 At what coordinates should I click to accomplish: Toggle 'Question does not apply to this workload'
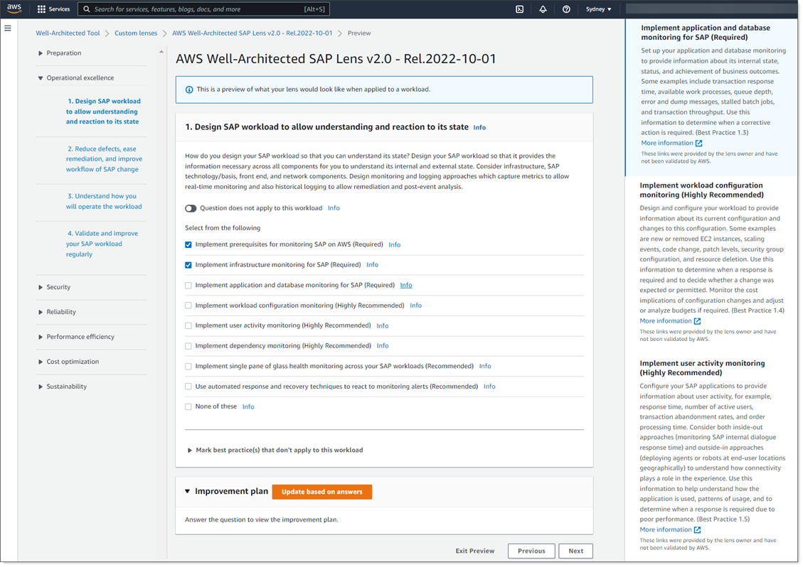point(191,208)
